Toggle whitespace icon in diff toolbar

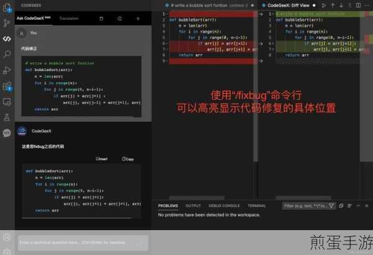click(x=349, y=5)
